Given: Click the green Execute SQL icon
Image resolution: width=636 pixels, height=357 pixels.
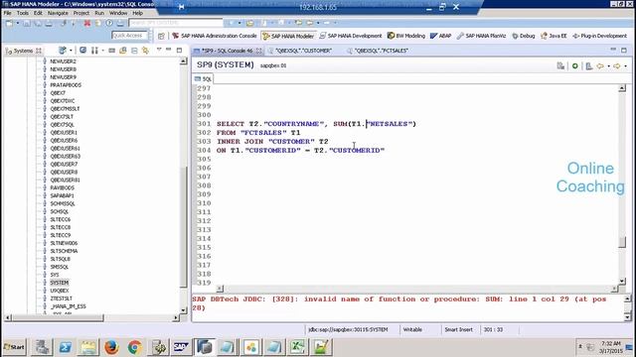Looking at the screenshot, I should tap(574, 65).
